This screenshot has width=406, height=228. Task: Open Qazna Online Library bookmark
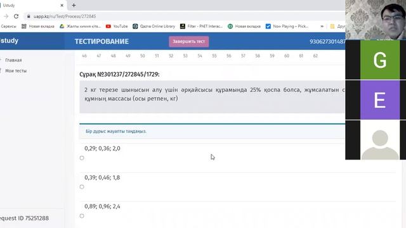(x=154, y=27)
